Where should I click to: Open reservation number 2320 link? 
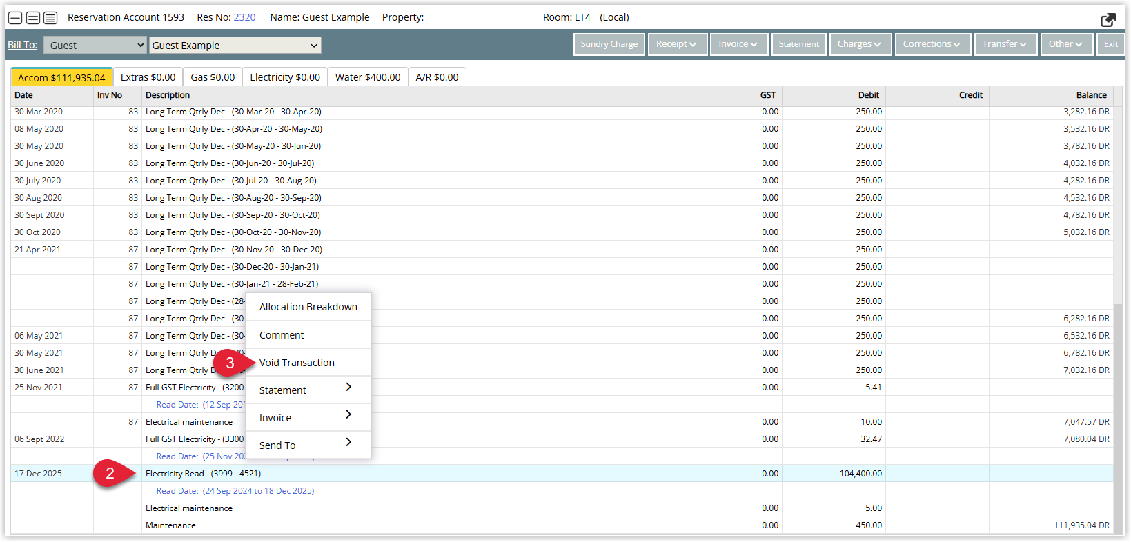tap(244, 17)
